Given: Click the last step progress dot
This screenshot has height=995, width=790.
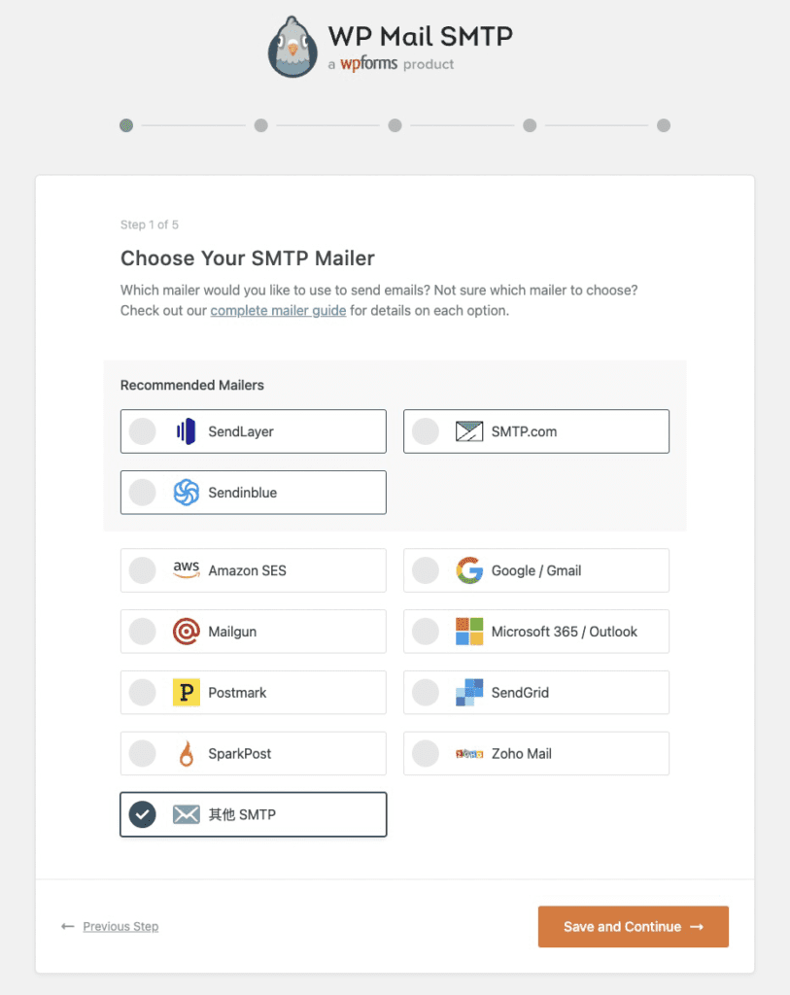Looking at the screenshot, I should click(663, 125).
